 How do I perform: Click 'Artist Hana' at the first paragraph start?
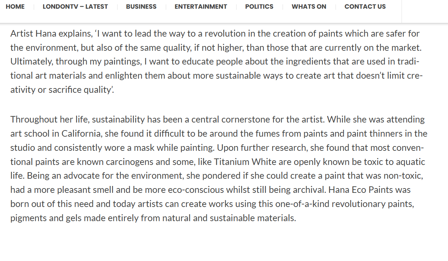click(x=32, y=34)
